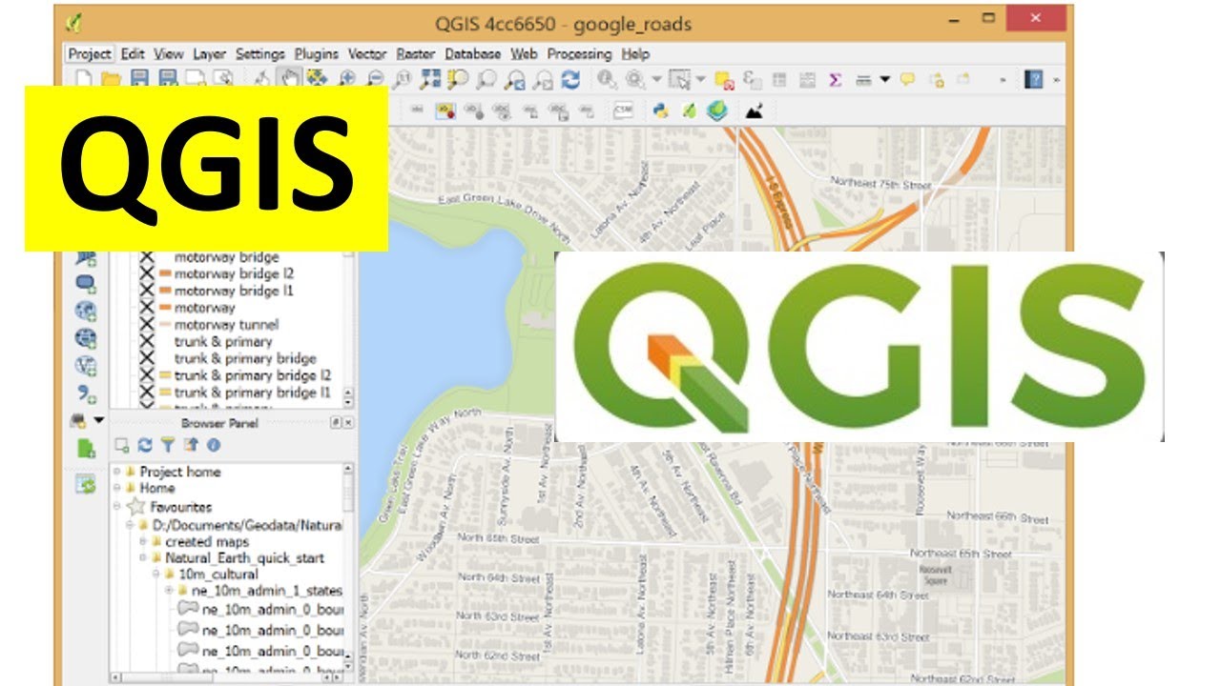Image resolution: width=1221 pixels, height=686 pixels.
Task: Select the Pan Map hand tool
Action: tap(289, 79)
